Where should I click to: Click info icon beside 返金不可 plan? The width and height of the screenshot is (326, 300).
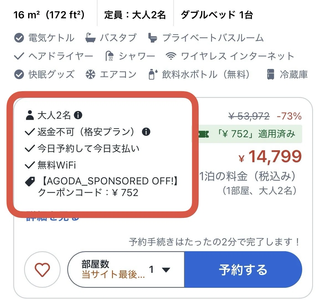tap(146, 132)
